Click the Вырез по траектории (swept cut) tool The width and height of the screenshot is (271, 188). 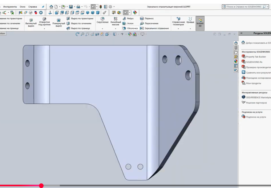tap(80, 18)
